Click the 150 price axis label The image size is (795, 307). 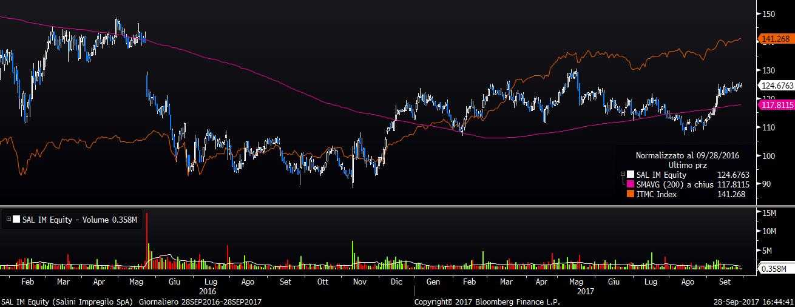[770, 13]
